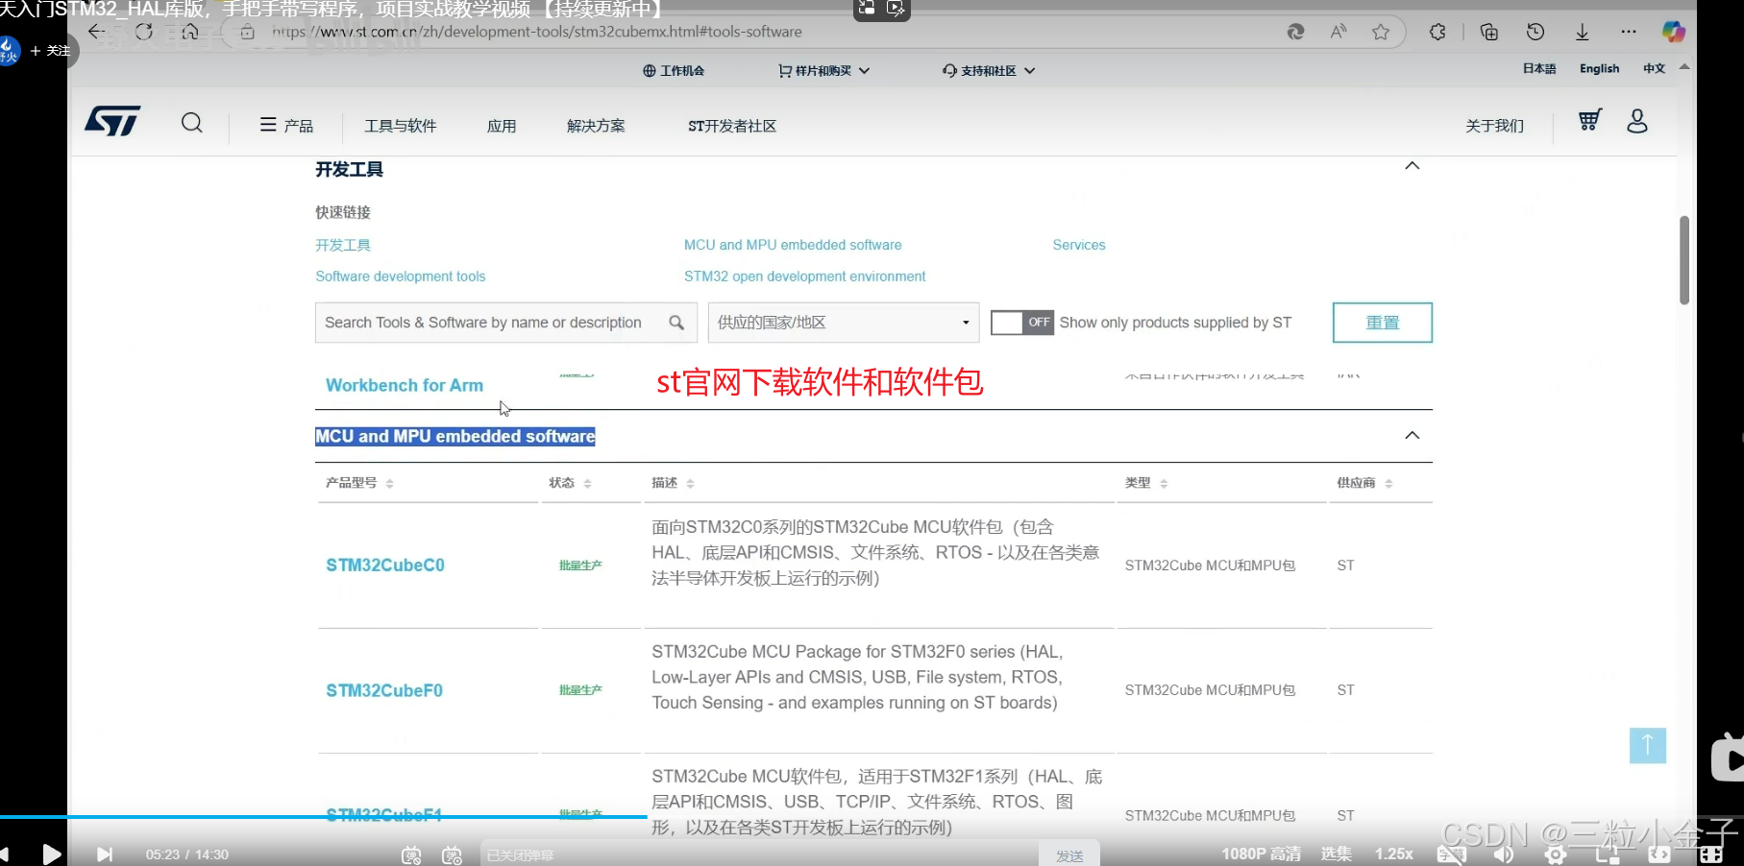Screen dimensions: 1744x866
Task: Switch language to 日本語
Action: [1539, 68]
